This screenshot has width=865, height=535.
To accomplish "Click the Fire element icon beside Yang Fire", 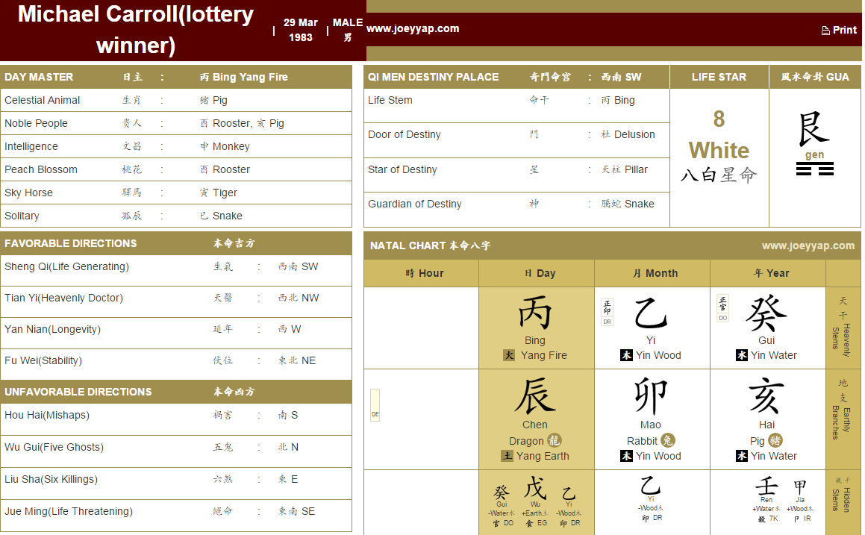I will pyautogui.click(x=509, y=356).
